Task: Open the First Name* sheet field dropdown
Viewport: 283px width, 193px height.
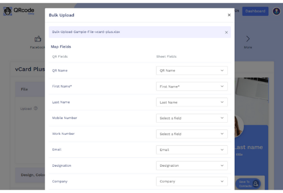Action: click(x=191, y=87)
